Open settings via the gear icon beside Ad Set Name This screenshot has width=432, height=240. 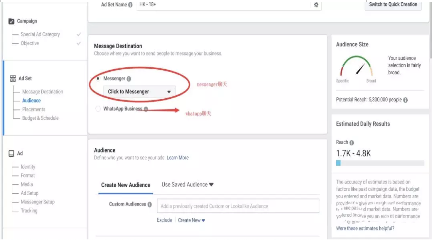316,5
